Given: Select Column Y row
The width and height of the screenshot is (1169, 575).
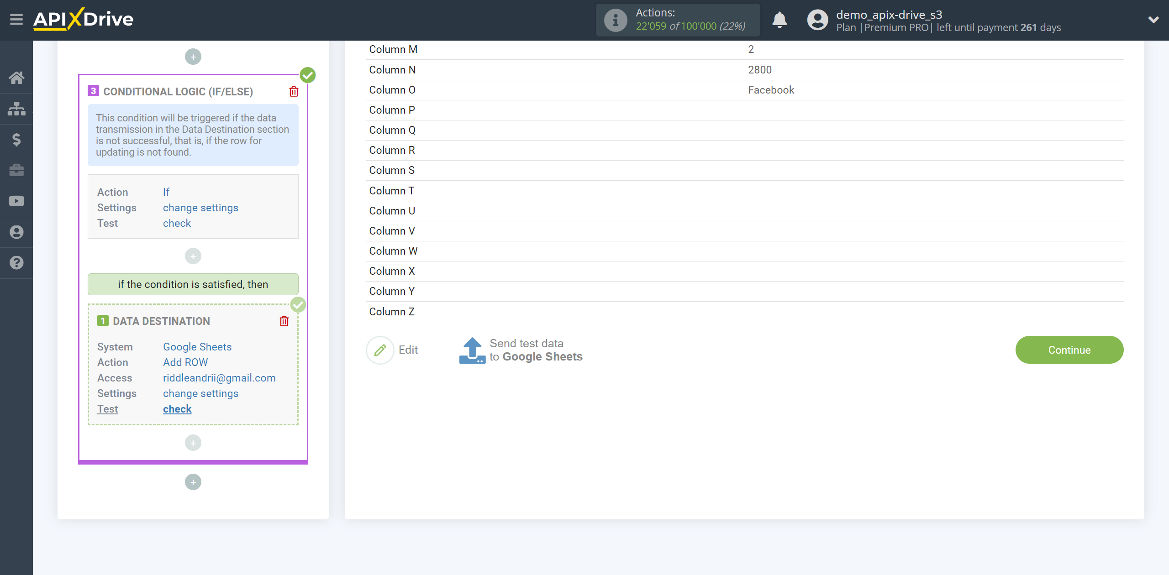Looking at the screenshot, I should 744,291.
